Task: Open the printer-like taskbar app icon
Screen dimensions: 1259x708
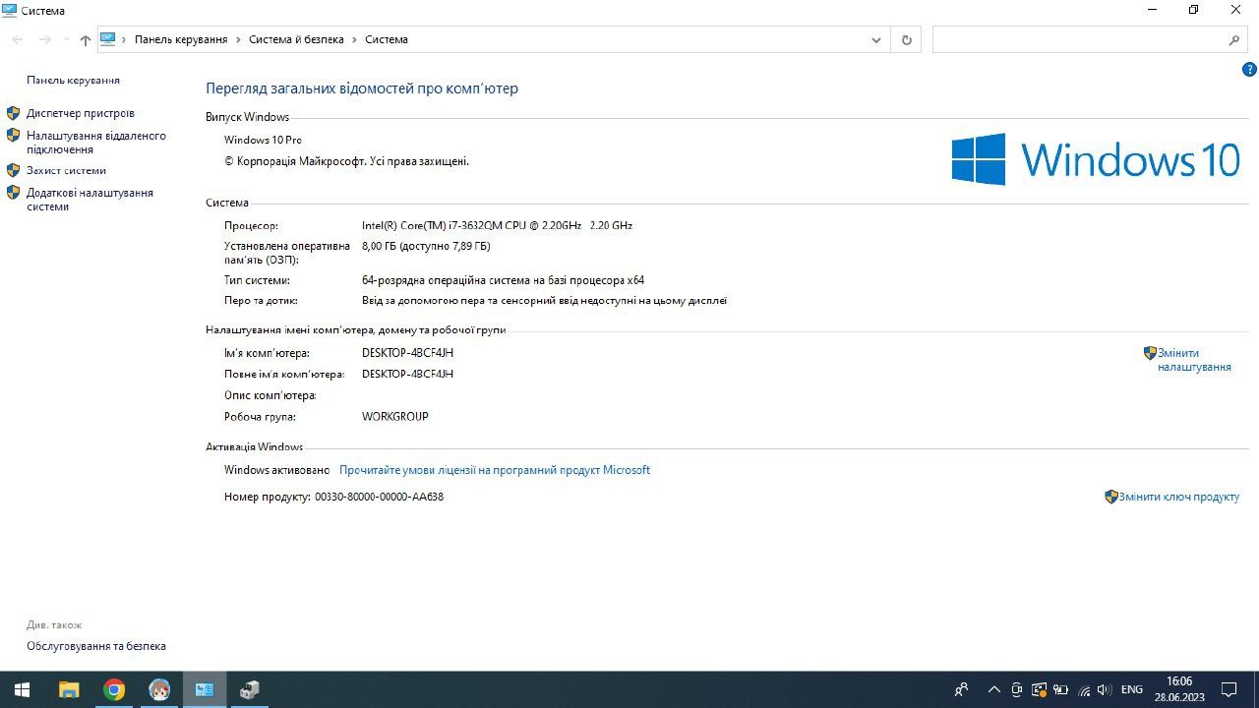Action: pos(250,689)
